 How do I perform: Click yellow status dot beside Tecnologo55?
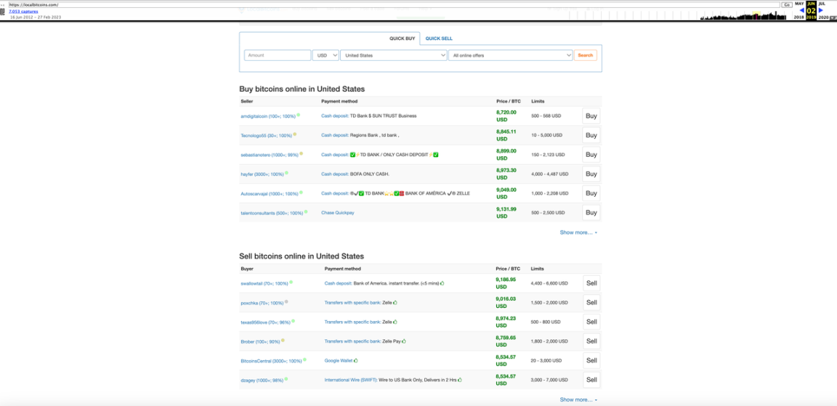(x=294, y=134)
